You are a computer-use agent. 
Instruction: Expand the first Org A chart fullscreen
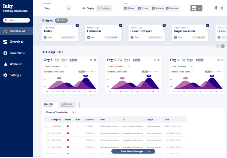[x=95, y=60]
